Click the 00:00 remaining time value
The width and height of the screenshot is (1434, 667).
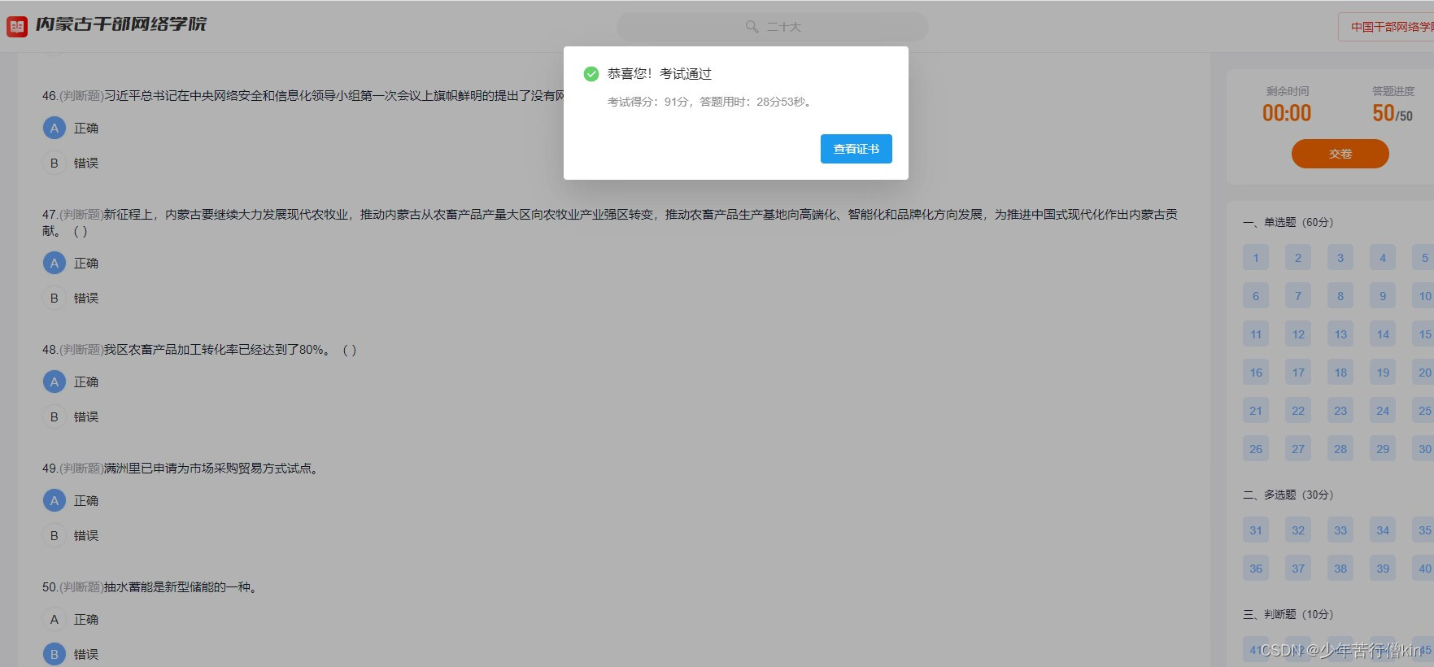[1287, 113]
